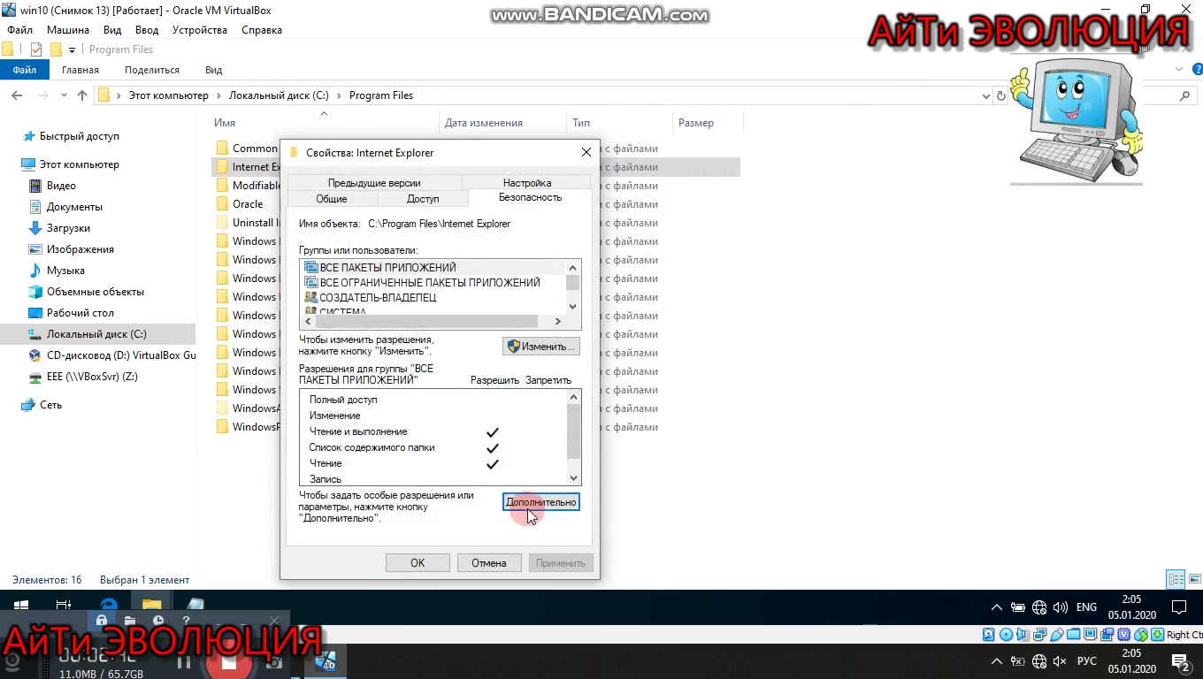This screenshot has width=1203, height=679.
Task: Click Bandicam lock icon in recorder bar
Action: coord(102,620)
